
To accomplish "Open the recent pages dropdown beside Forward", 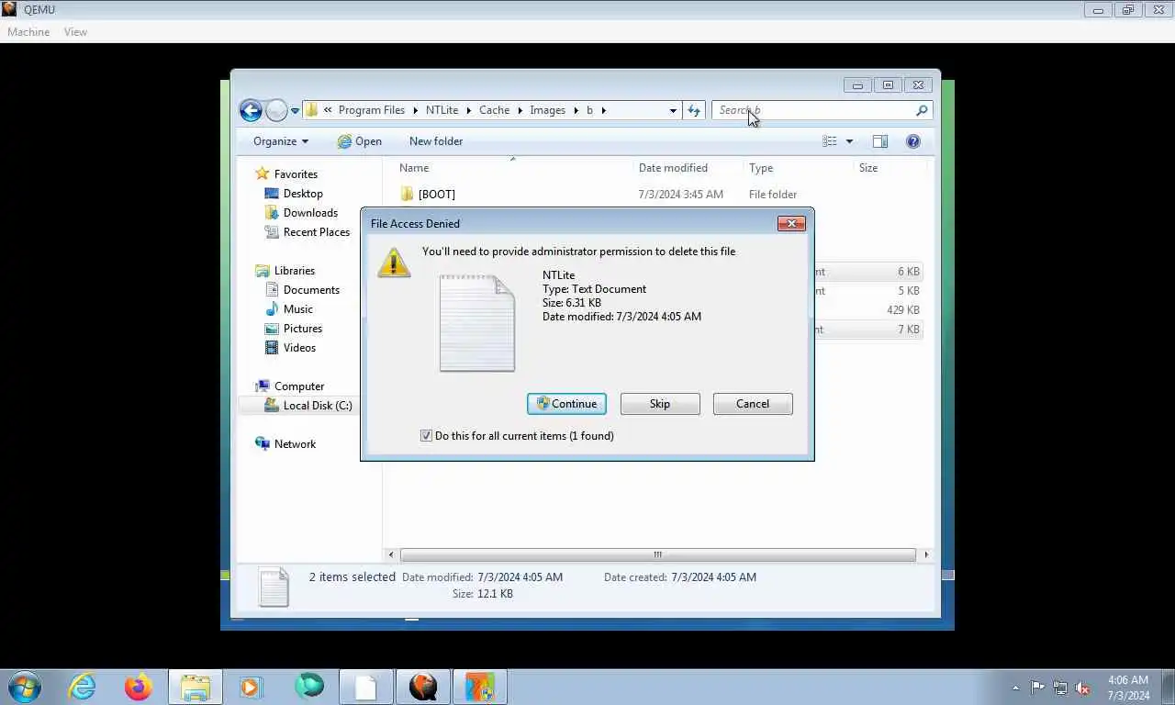I will point(295,111).
